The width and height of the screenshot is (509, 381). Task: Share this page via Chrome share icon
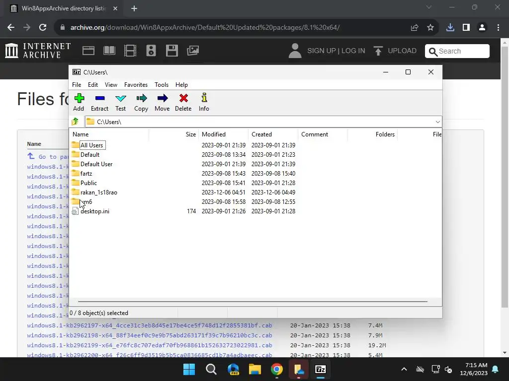click(415, 28)
